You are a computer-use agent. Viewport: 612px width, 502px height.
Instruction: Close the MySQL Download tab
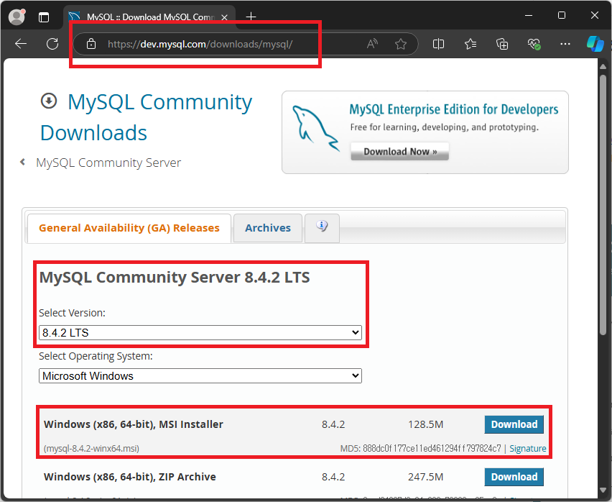pyautogui.click(x=224, y=17)
